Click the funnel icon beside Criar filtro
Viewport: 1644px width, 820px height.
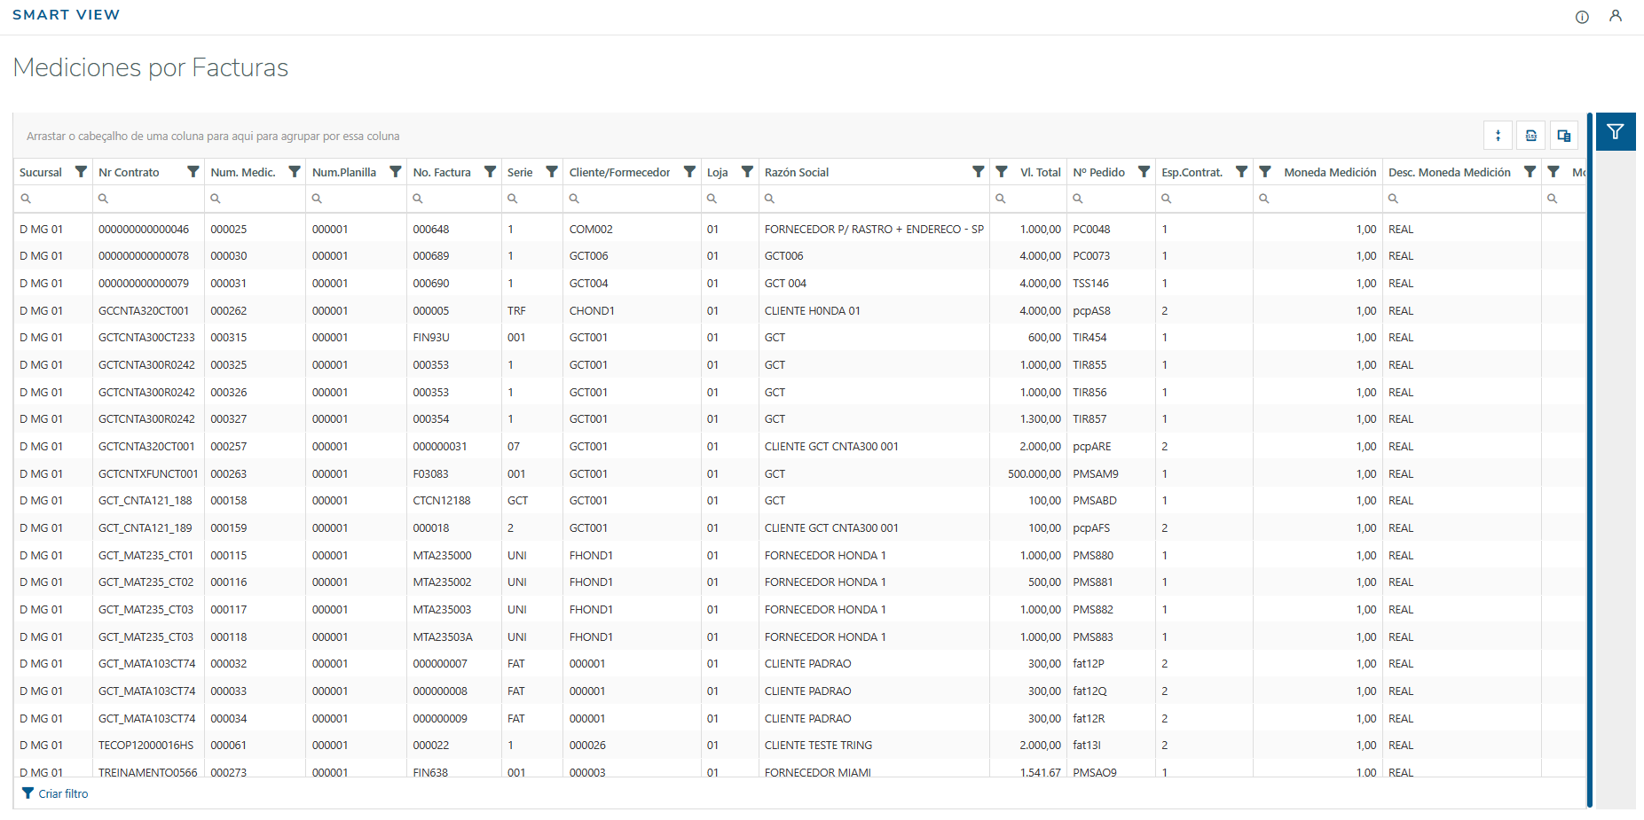tap(28, 793)
